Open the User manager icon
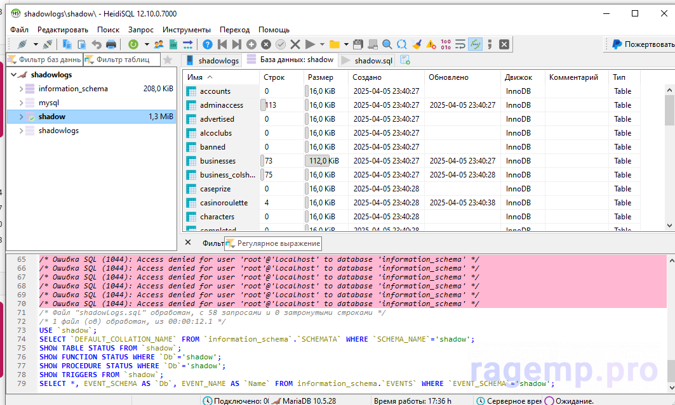 (x=159, y=44)
